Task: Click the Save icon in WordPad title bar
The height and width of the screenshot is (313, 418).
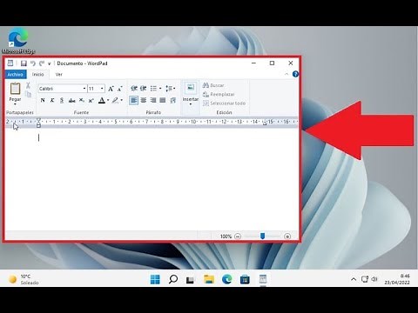Action: pyautogui.click(x=24, y=63)
